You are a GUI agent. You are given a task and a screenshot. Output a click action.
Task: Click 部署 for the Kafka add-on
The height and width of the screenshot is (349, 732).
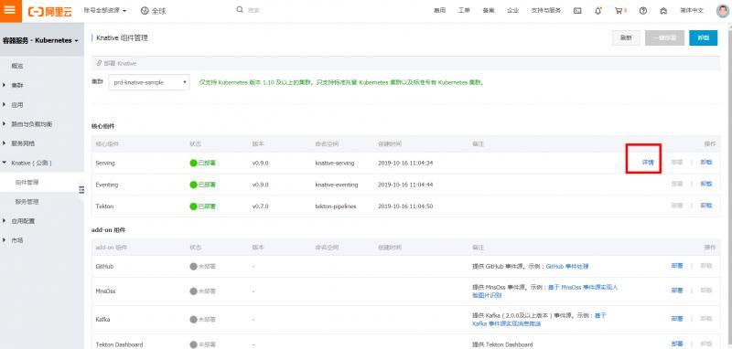click(677, 319)
